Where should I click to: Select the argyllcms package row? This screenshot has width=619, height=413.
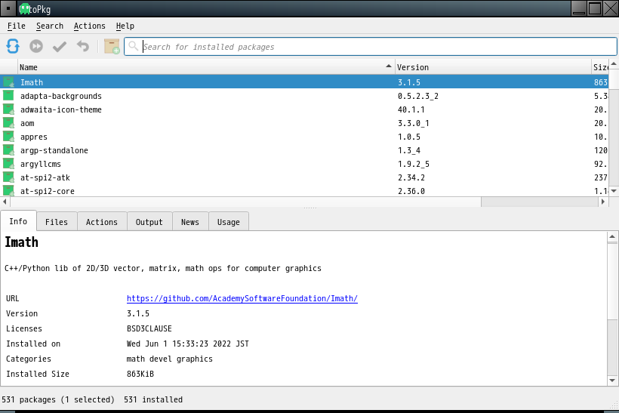[x=304, y=164]
